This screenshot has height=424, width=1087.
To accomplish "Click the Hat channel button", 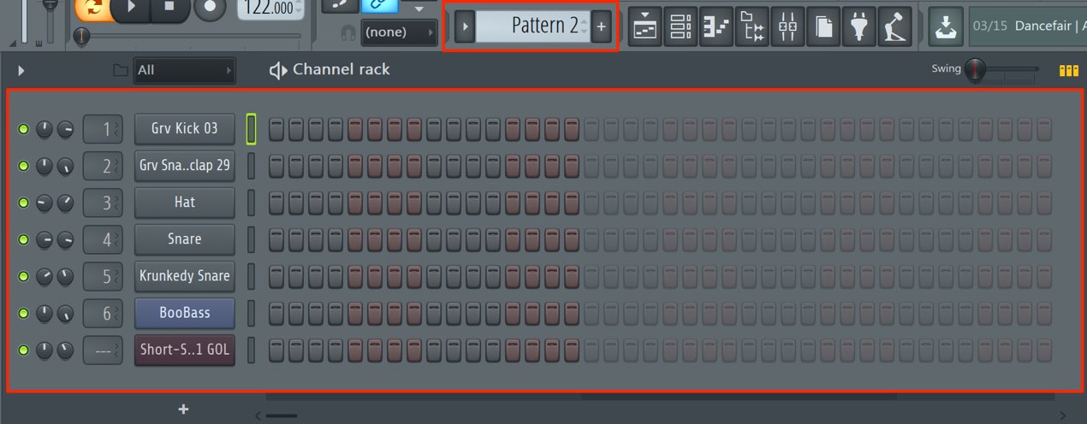I will pyautogui.click(x=184, y=203).
